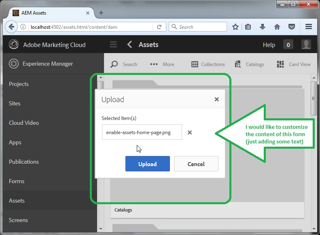This screenshot has width=320, height=235.
Task: Switch layout via Card View
Action: click(294, 64)
